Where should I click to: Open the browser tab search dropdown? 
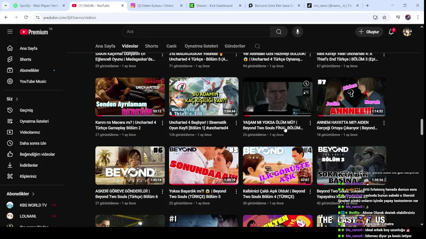pyautogui.click(x=6, y=5)
